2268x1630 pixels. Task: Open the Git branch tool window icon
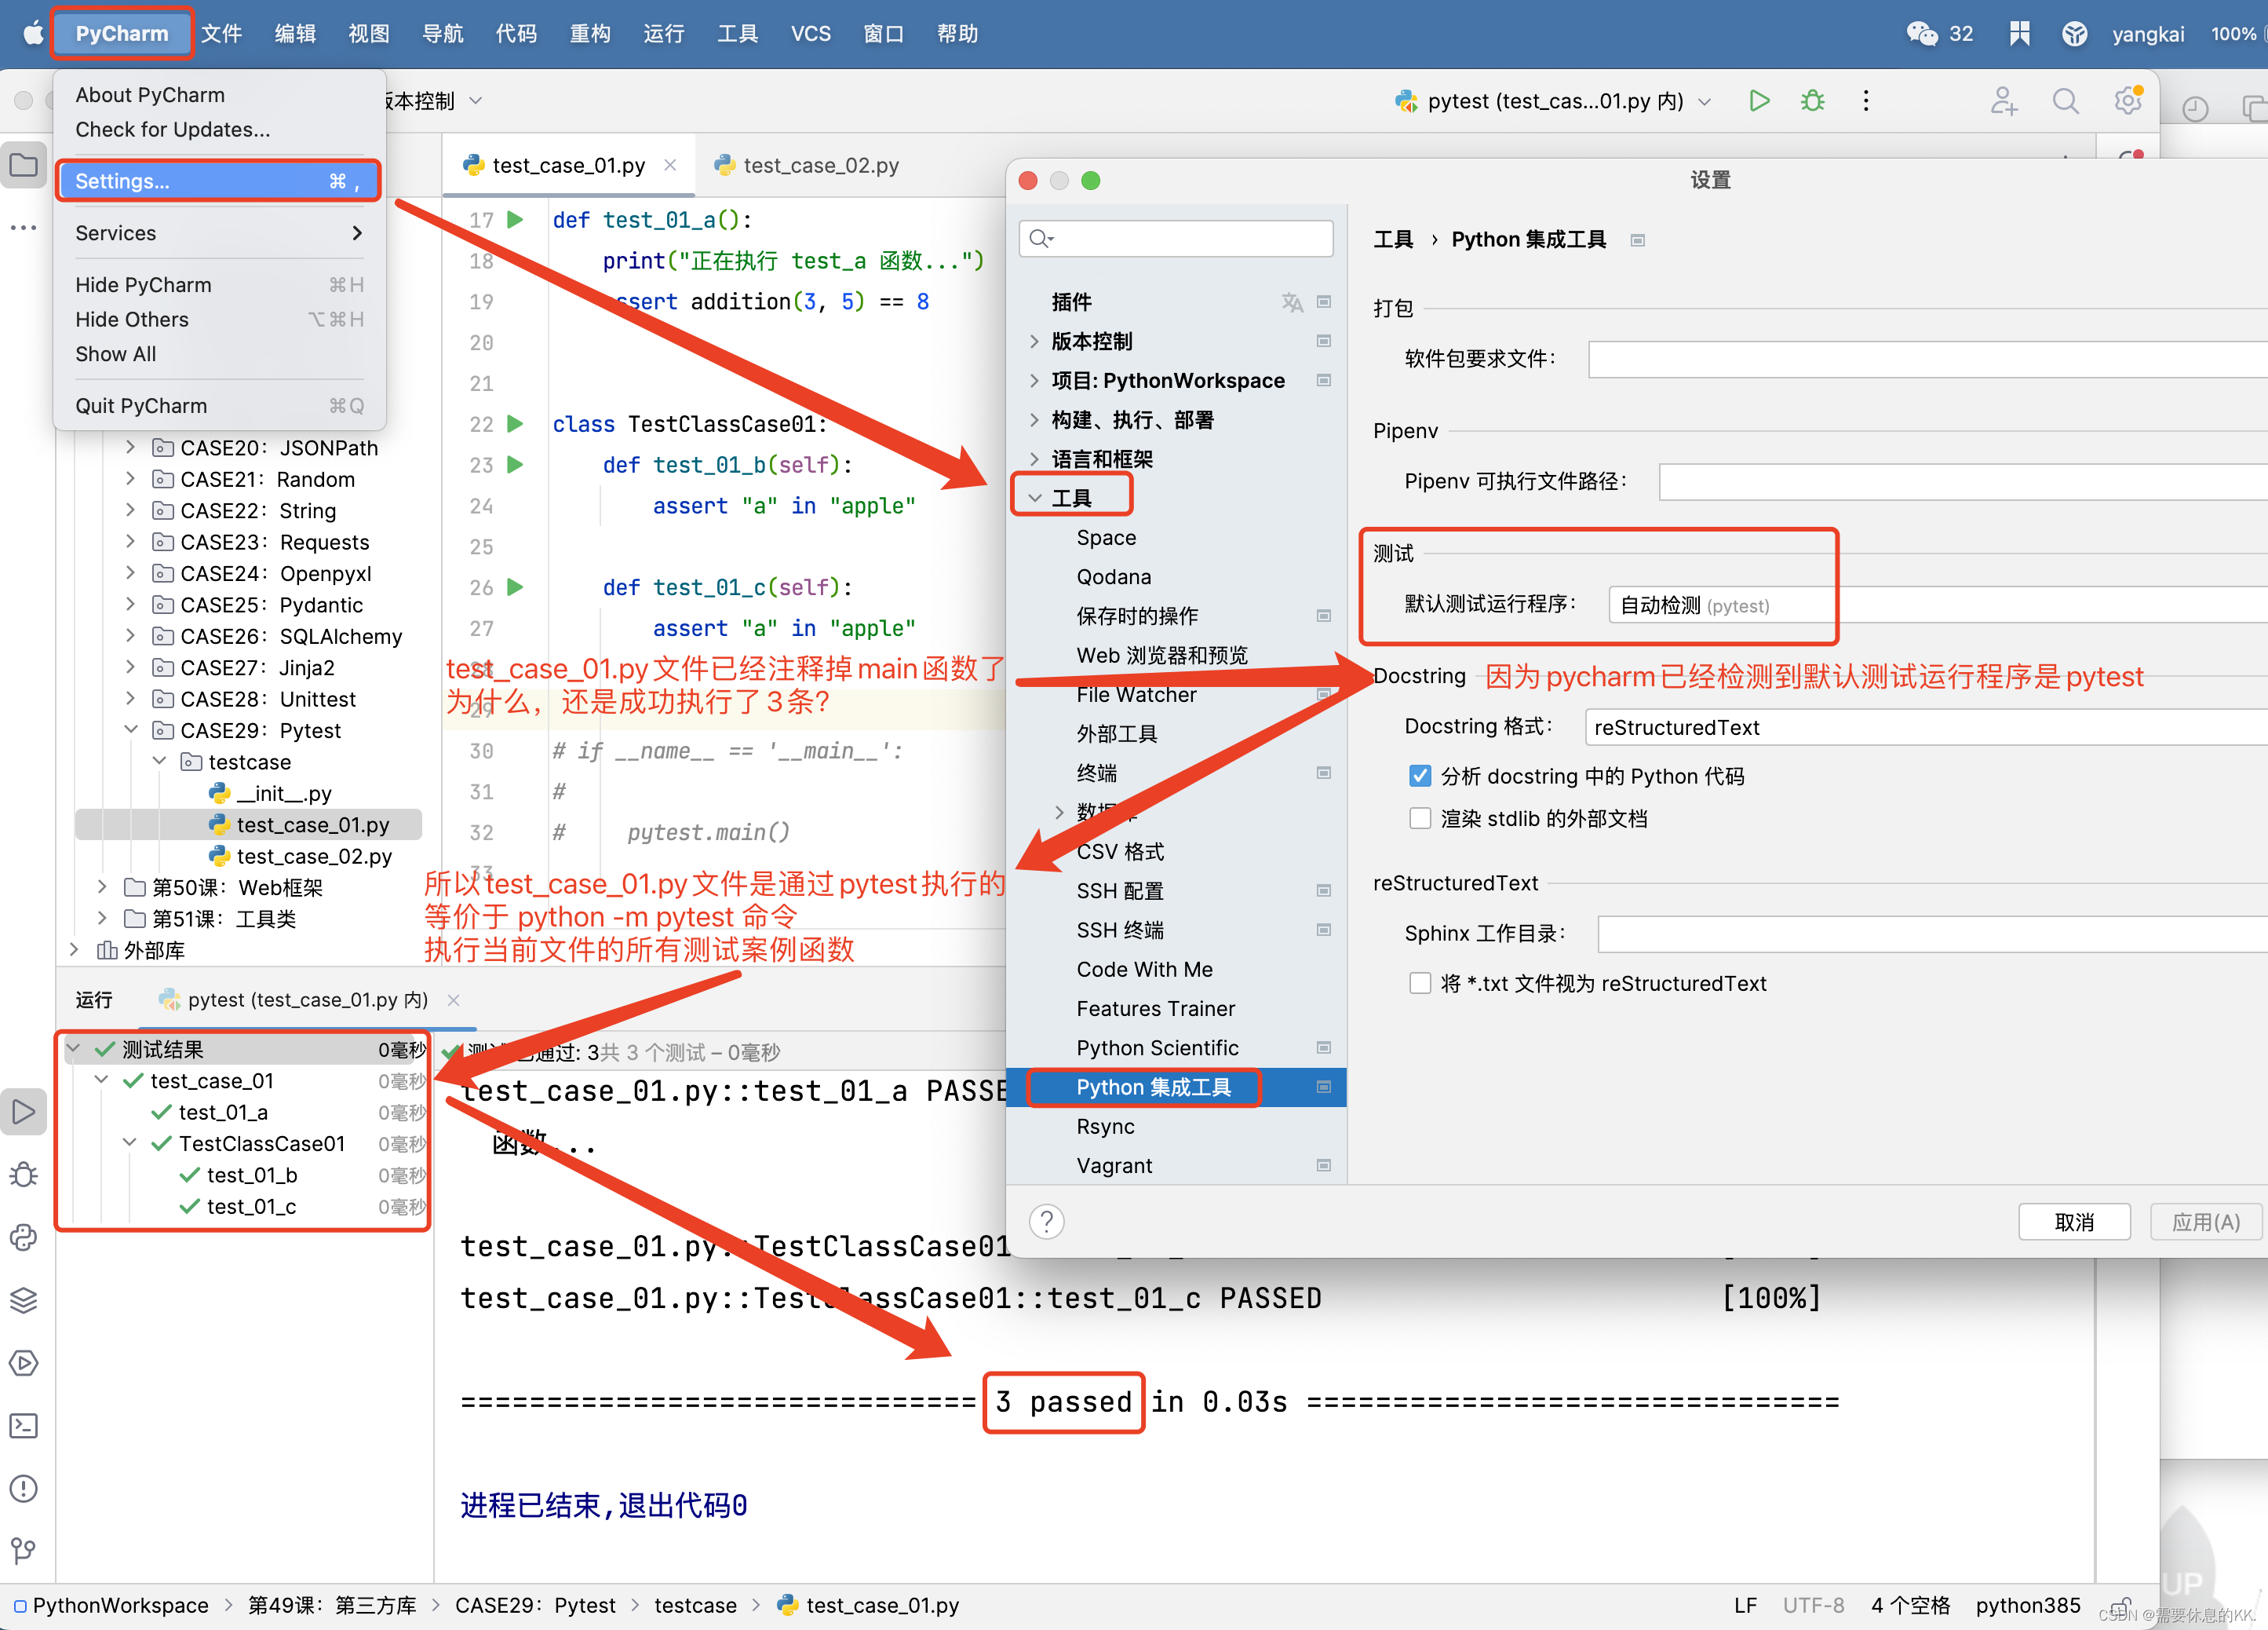(x=24, y=1551)
